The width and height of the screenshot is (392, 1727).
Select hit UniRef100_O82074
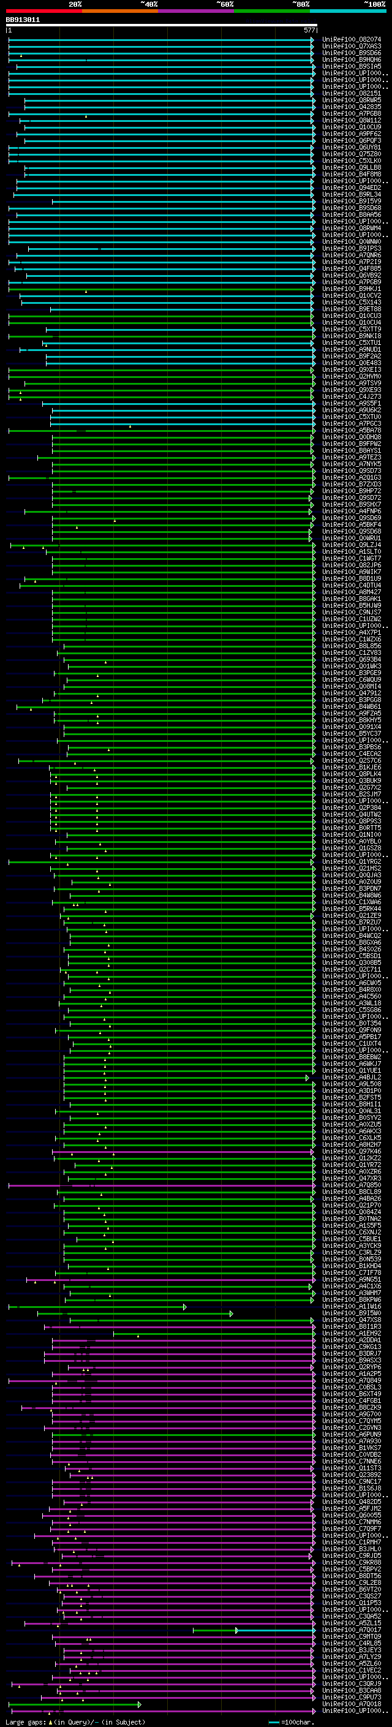pyautogui.click(x=352, y=40)
